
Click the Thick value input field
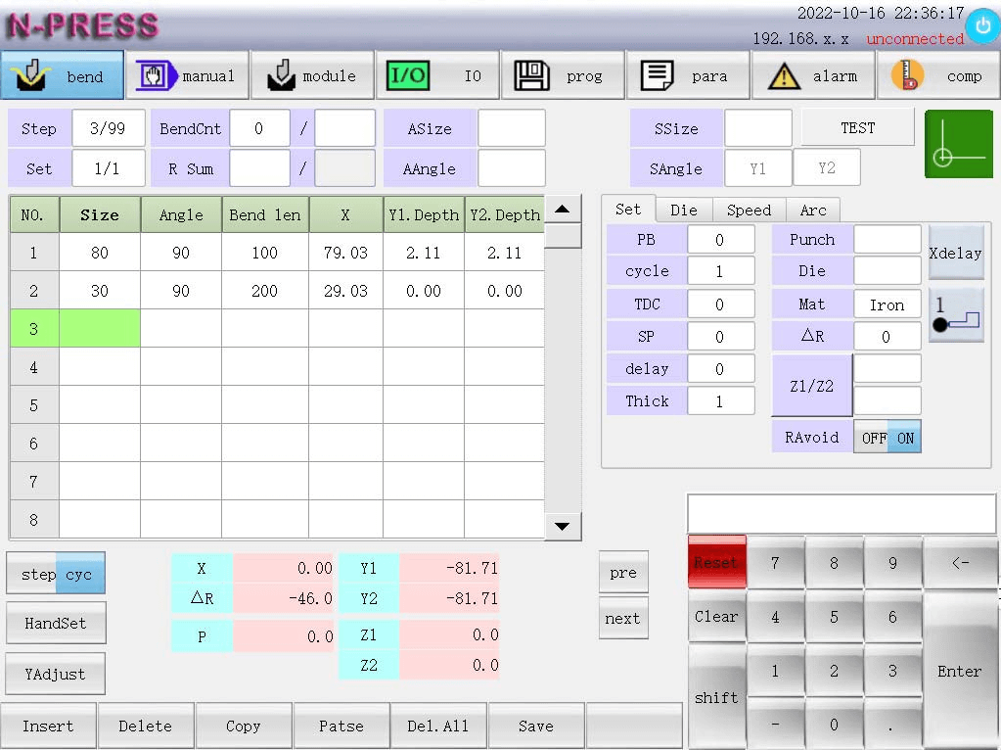(720, 400)
